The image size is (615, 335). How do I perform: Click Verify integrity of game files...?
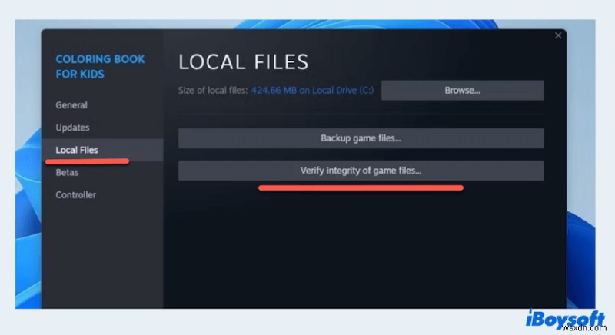(361, 171)
